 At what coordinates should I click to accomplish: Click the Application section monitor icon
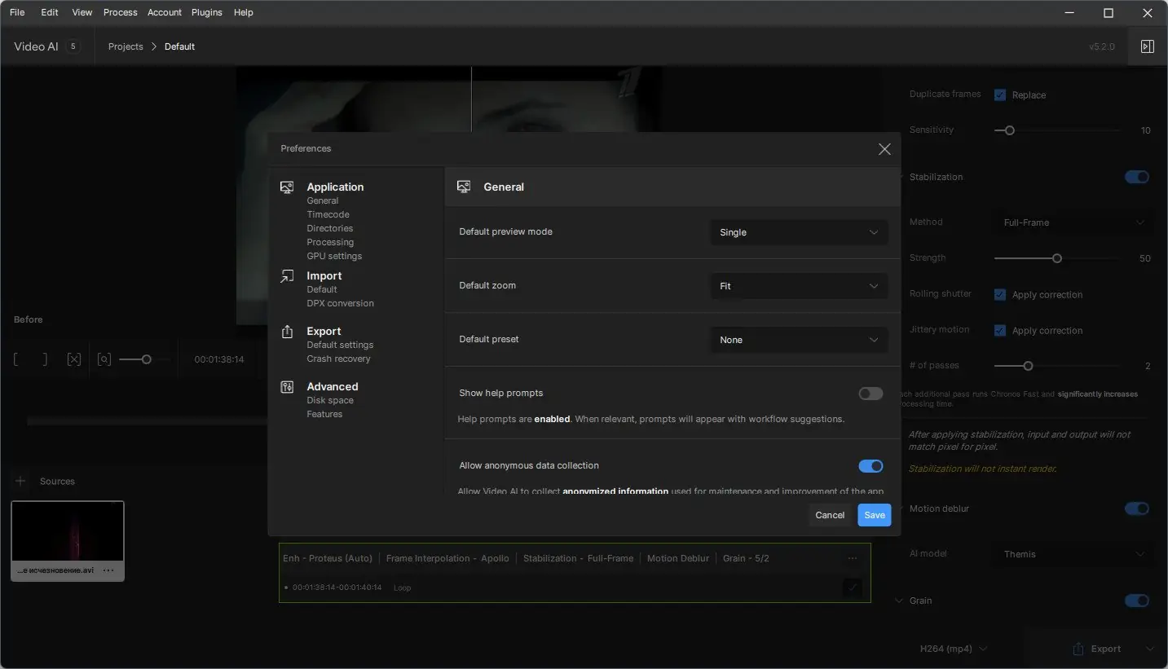pos(287,187)
